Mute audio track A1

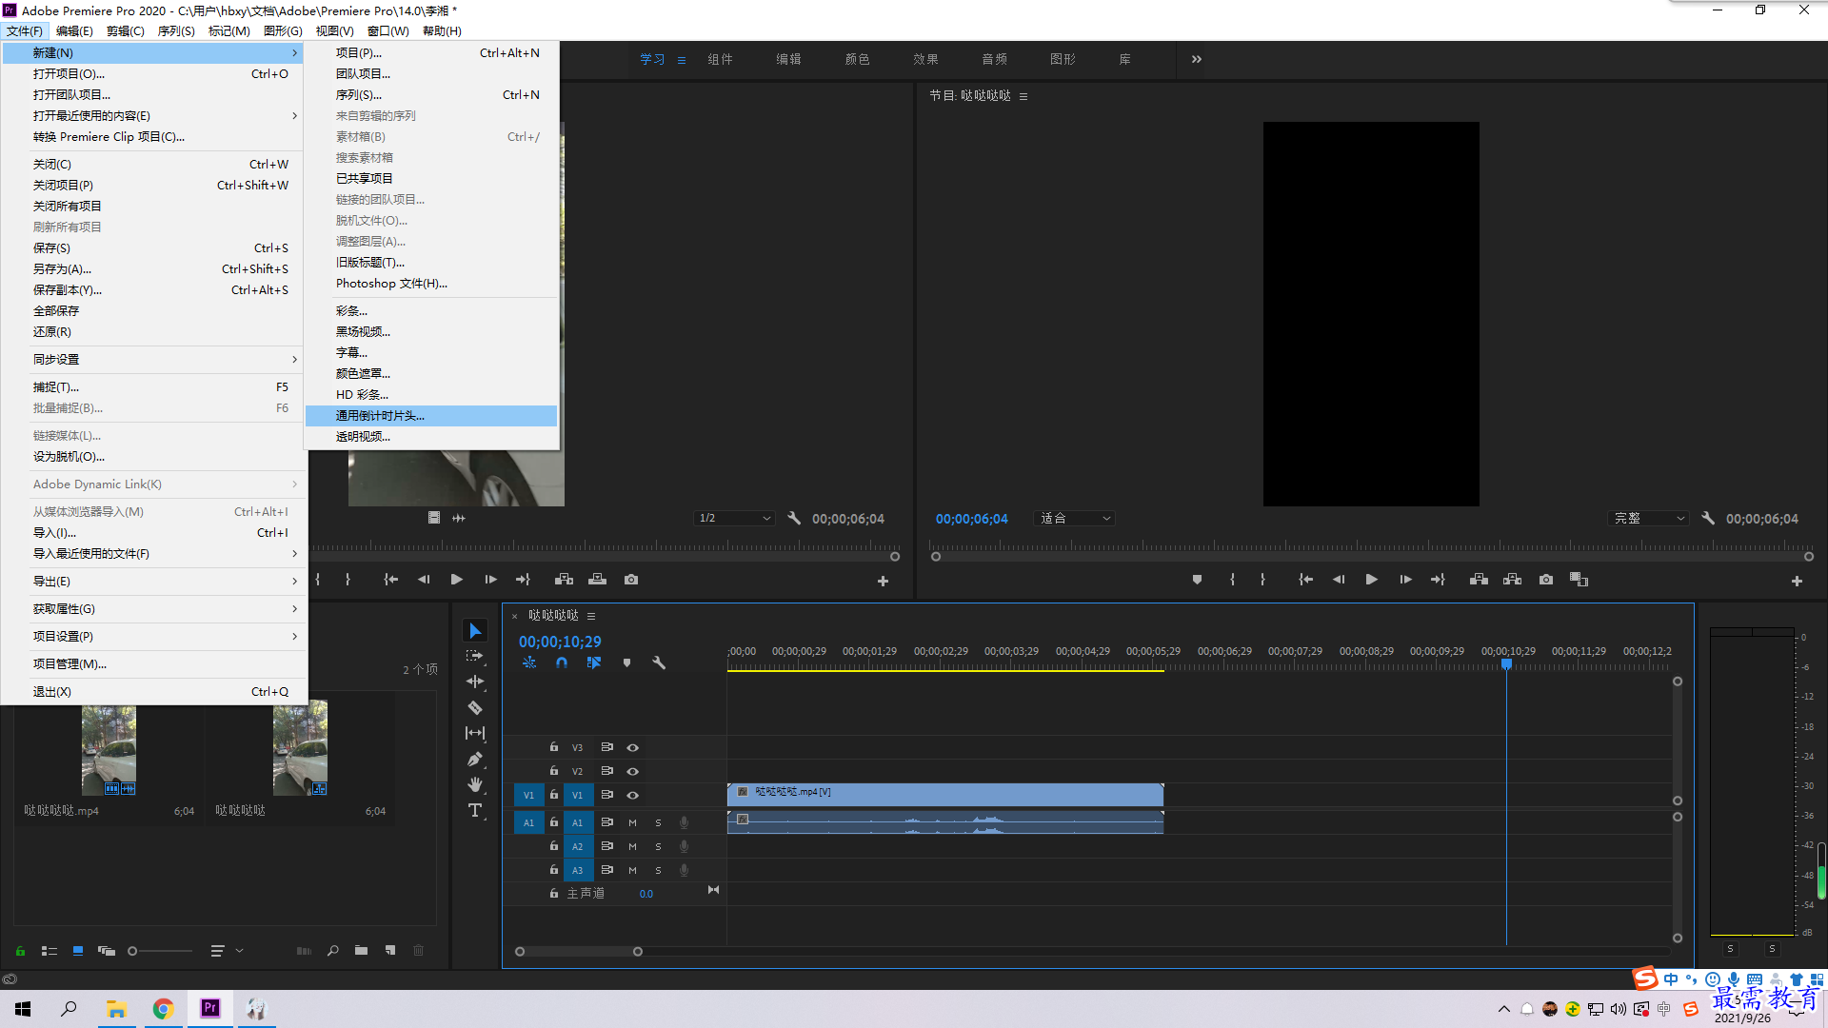(632, 822)
